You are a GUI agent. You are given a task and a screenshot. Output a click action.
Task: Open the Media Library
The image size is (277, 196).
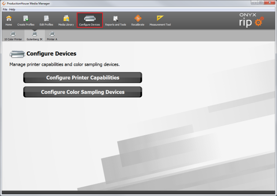66,20
